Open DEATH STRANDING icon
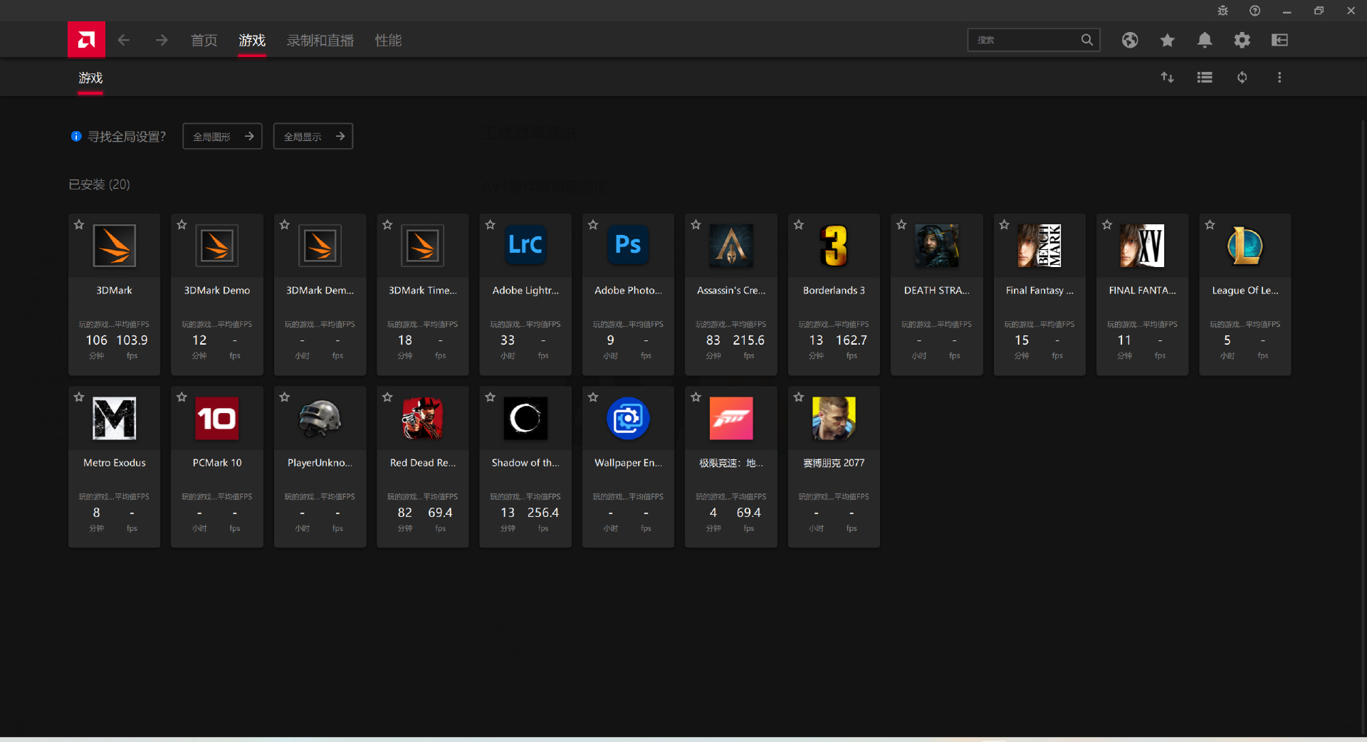Screen dimensions: 1367x742 coord(937,246)
